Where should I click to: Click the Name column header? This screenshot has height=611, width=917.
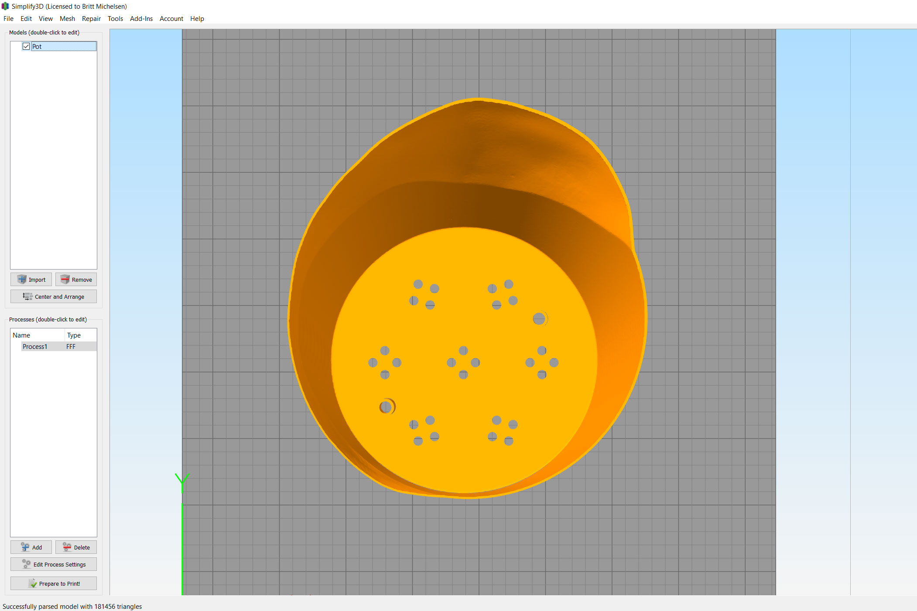(x=21, y=335)
